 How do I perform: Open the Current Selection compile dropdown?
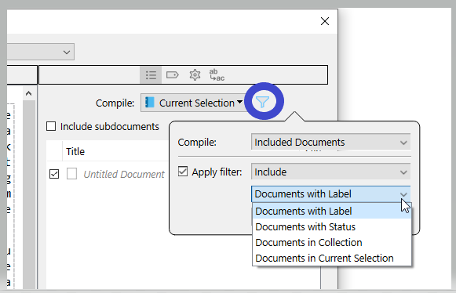(x=193, y=103)
